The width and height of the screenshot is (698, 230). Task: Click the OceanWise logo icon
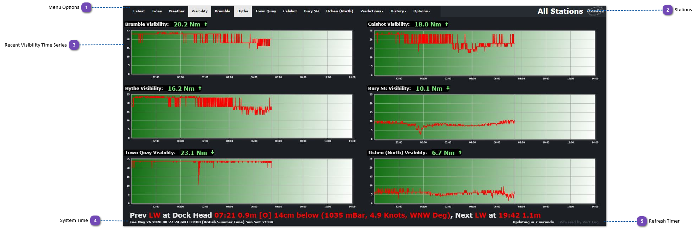coord(595,11)
